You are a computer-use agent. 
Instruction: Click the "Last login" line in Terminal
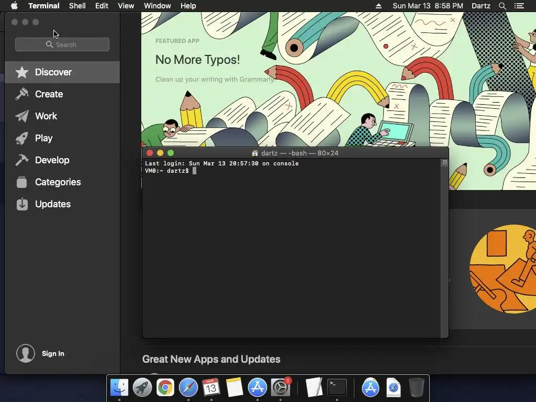221,163
